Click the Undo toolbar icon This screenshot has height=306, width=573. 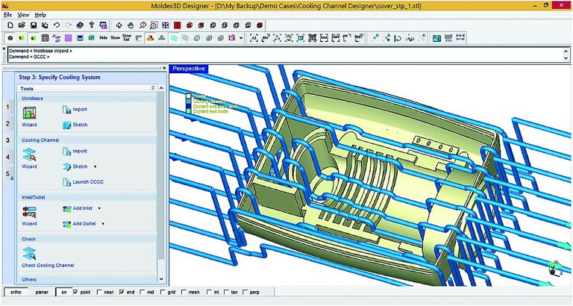click(57, 25)
